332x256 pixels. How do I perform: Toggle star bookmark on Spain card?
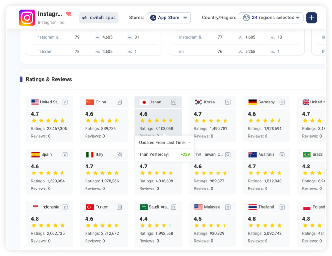coord(65,154)
